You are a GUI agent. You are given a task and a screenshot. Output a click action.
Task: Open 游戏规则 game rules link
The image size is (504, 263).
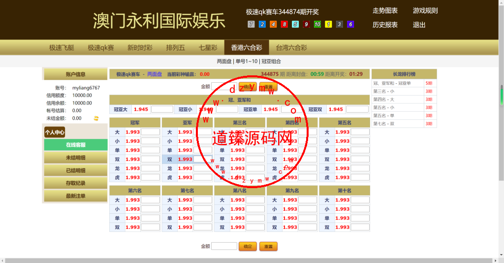[x=425, y=11]
